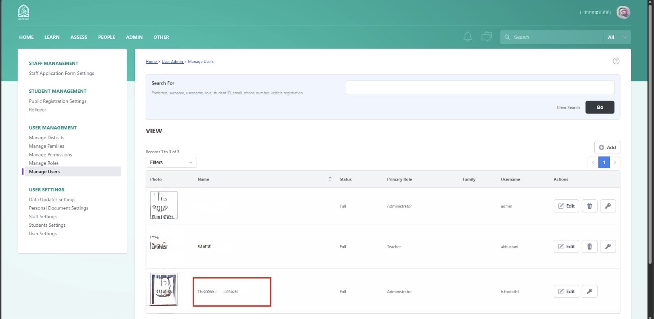Go to next page of records
This screenshot has height=319, width=654.
615,163
